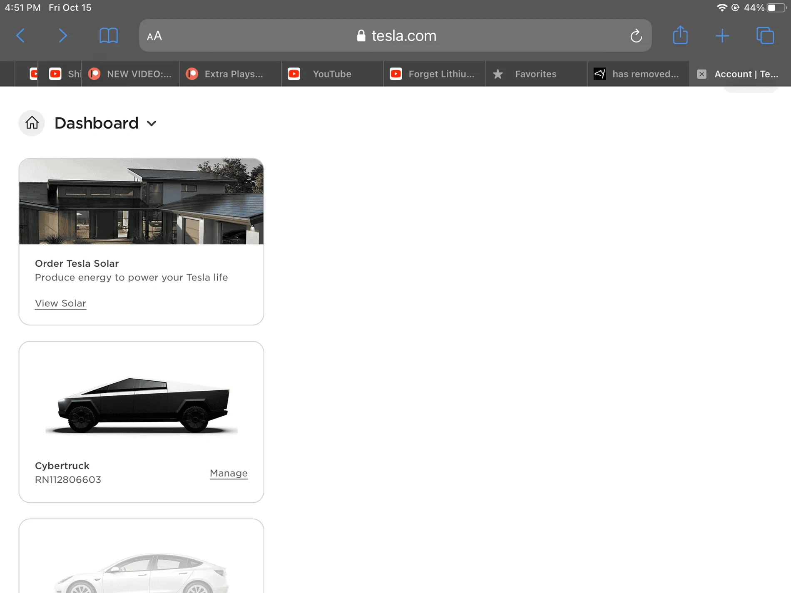Click the tesla.com address bar
Screen dimensions: 791x593
(x=395, y=36)
